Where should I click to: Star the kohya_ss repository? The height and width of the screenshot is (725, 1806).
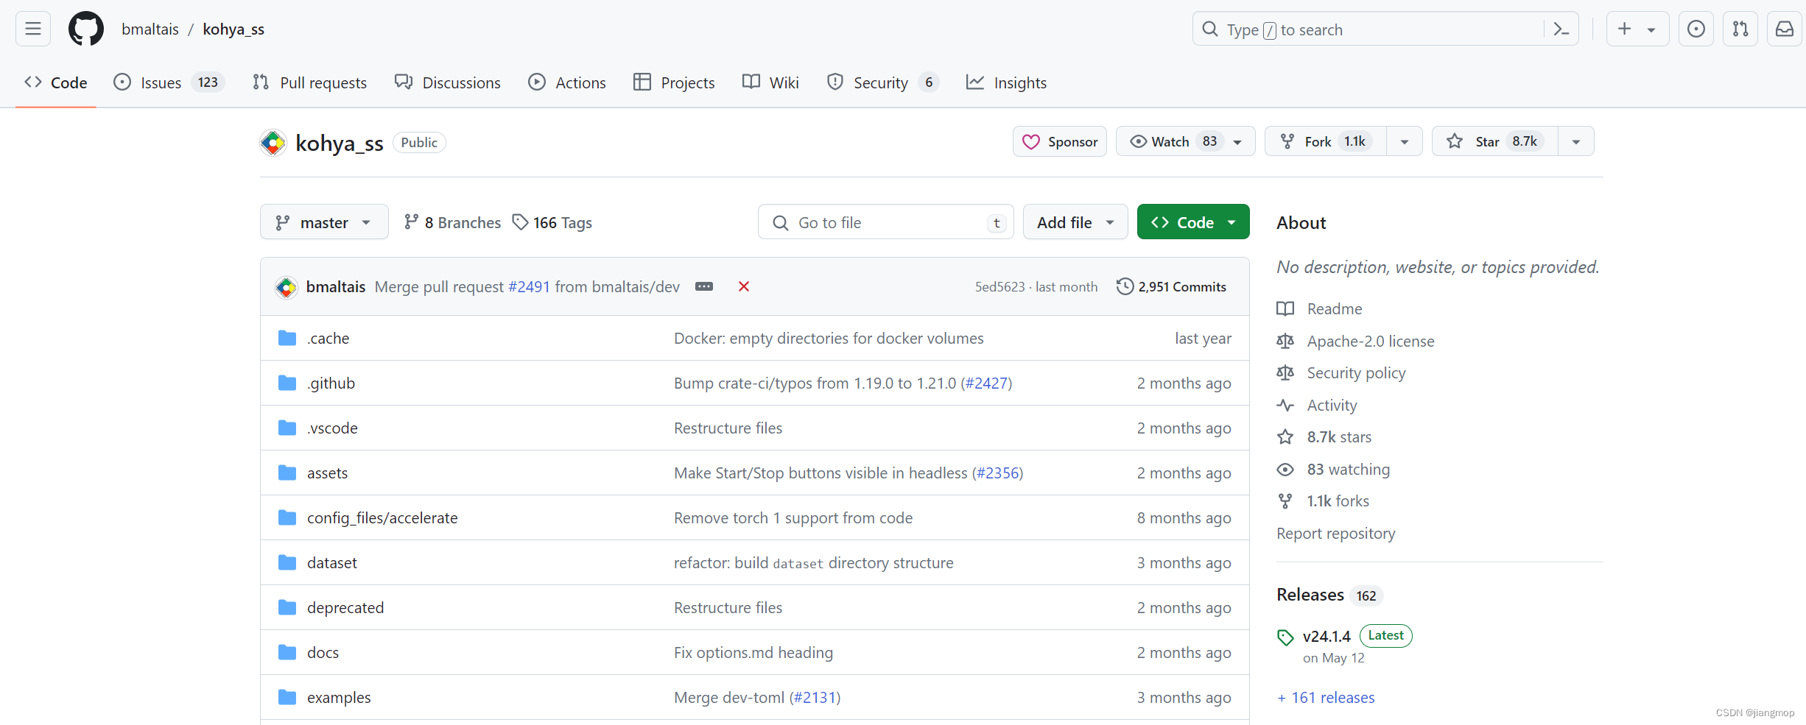(x=1495, y=141)
